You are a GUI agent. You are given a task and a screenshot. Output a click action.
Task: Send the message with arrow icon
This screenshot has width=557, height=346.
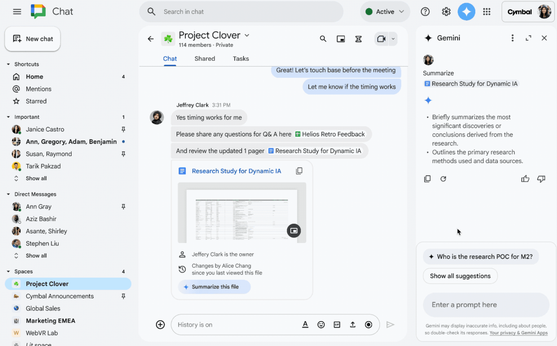pyautogui.click(x=390, y=325)
